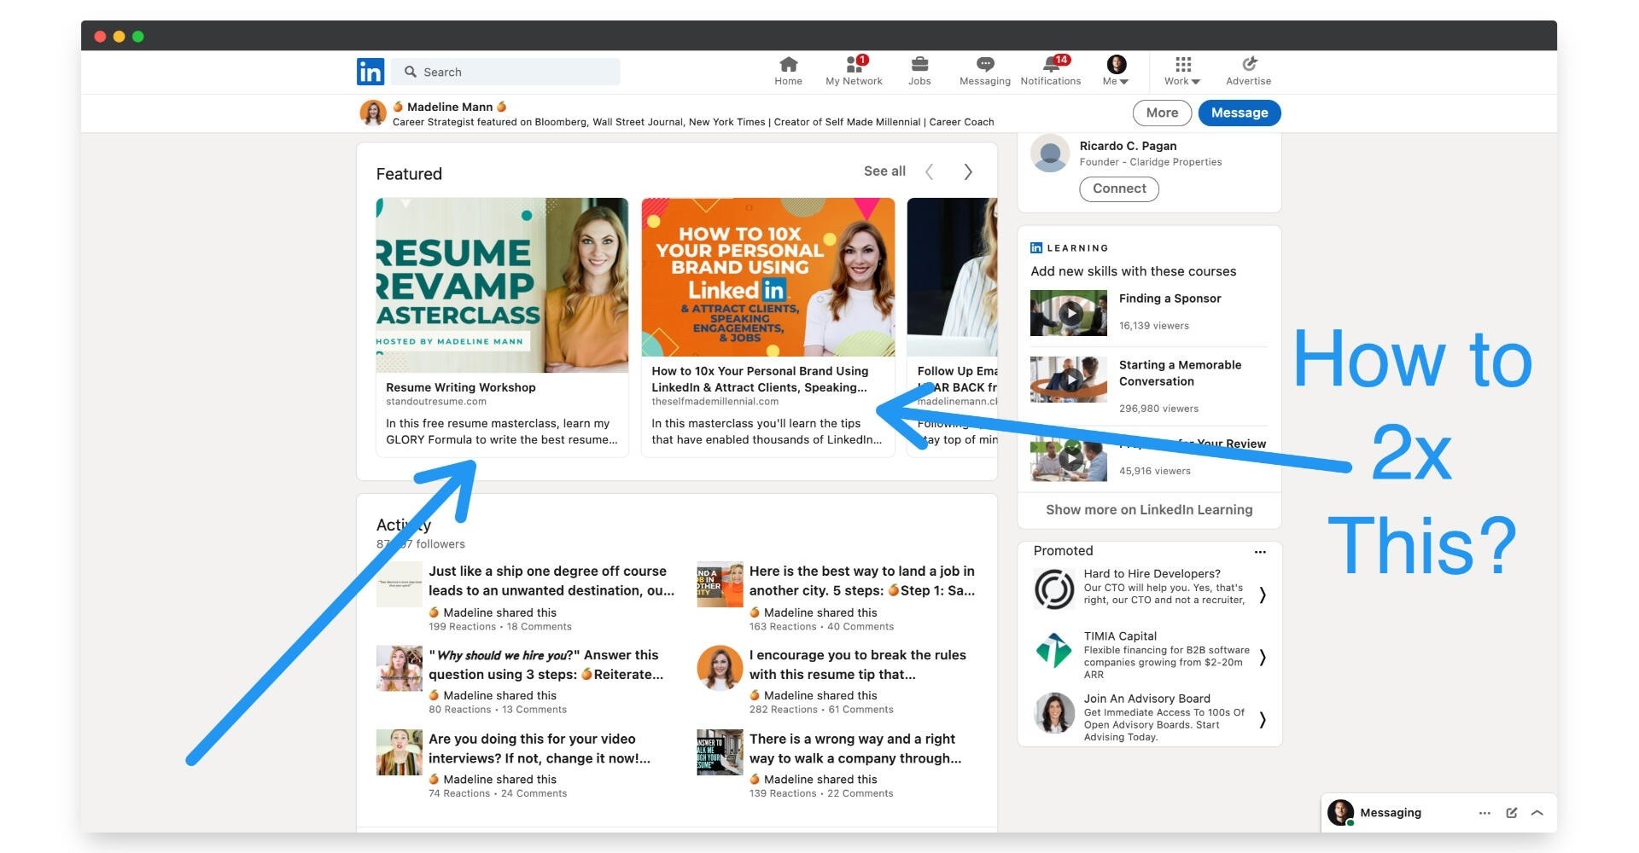Click the LinkedIn search field
The width and height of the screenshot is (1639, 853).
pos(507,72)
